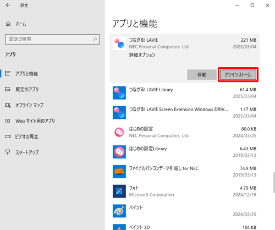
Task: Select the つながる! LAVIE Library entry
Action: click(184, 93)
